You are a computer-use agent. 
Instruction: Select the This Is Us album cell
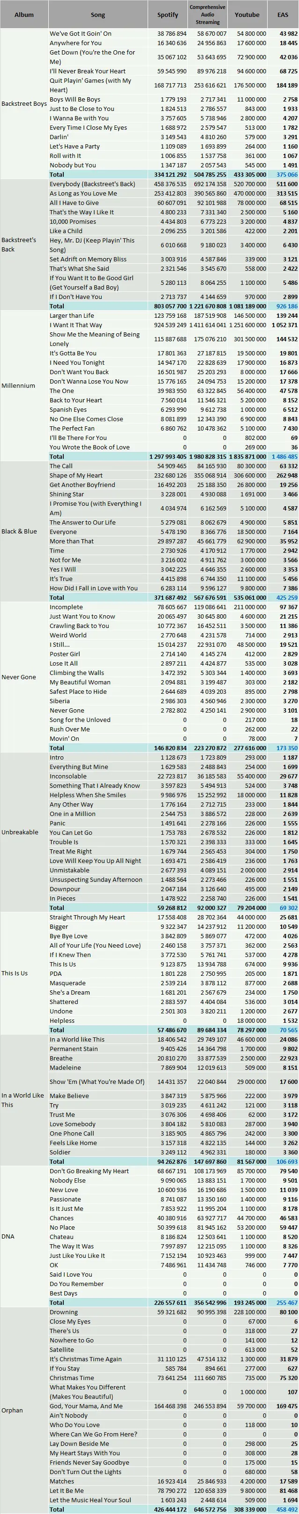(x=24, y=973)
